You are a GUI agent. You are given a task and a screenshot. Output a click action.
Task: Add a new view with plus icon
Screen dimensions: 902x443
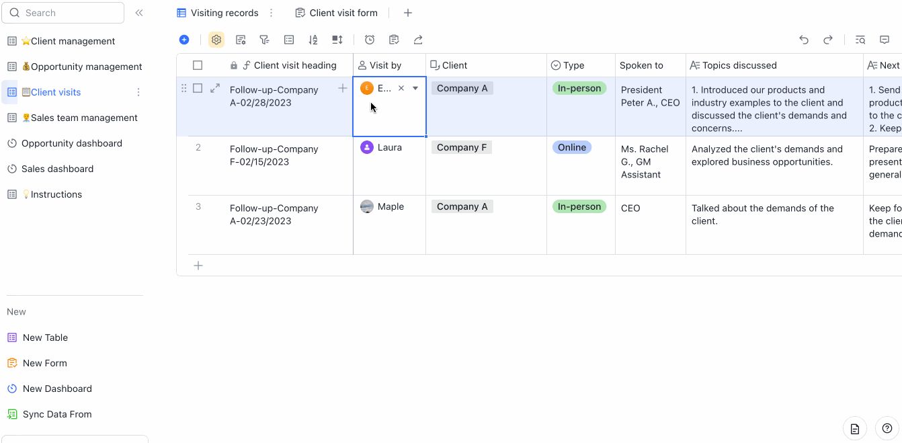408,13
